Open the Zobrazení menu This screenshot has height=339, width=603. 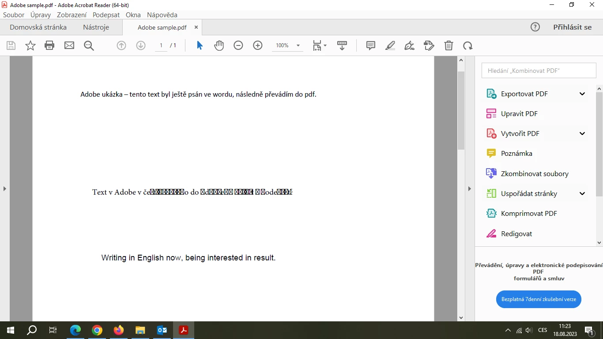pyautogui.click(x=72, y=15)
